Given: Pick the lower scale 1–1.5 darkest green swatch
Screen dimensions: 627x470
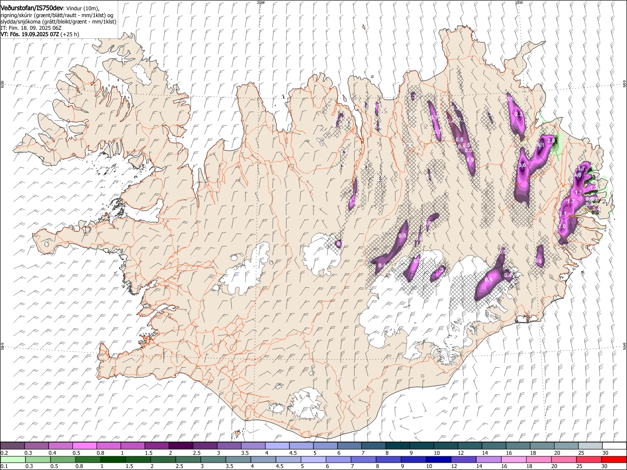Looking at the screenshot, I should click(x=113, y=460).
